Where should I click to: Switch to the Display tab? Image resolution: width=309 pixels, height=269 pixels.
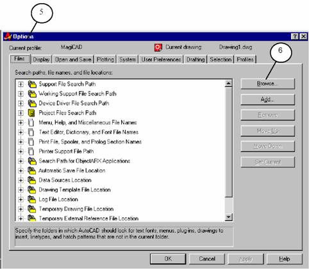tap(41, 60)
